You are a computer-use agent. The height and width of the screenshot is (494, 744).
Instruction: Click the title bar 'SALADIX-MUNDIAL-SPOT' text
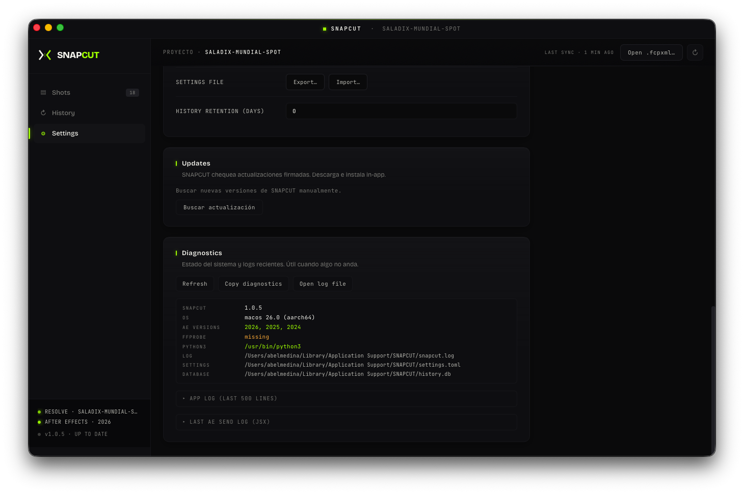421,29
